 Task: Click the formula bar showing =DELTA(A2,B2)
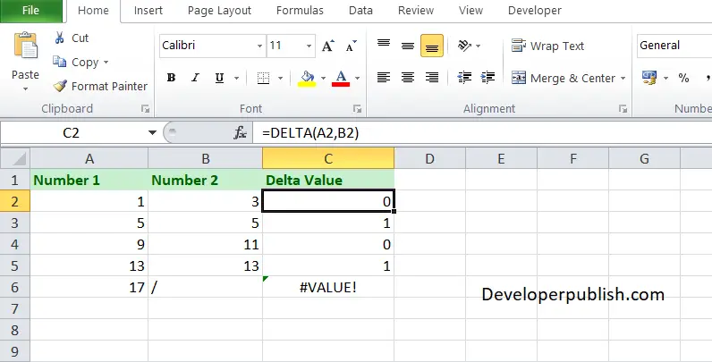tap(482, 133)
